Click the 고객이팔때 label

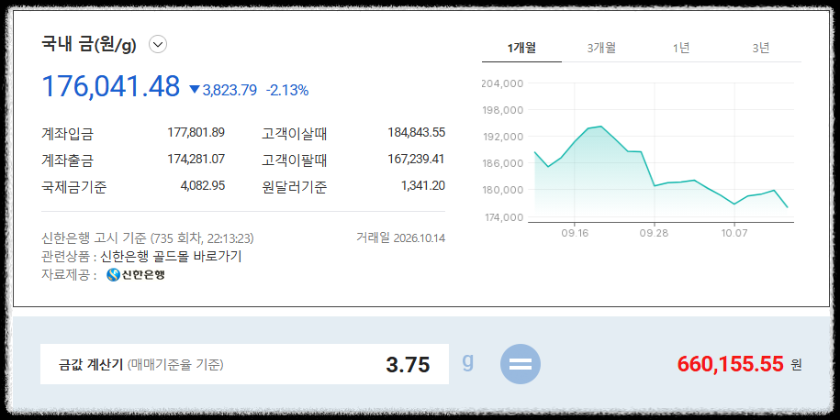294,160
